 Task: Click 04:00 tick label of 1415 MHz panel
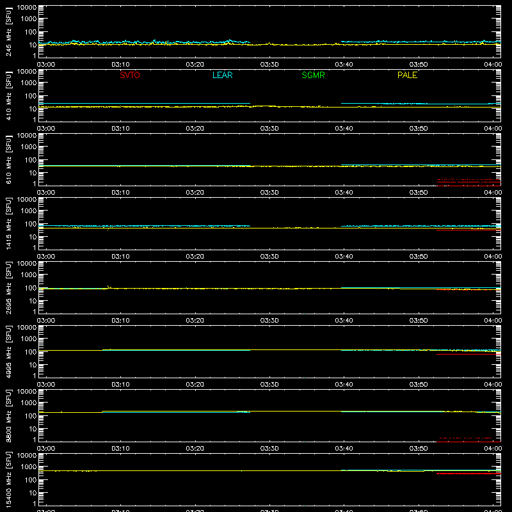click(493, 257)
